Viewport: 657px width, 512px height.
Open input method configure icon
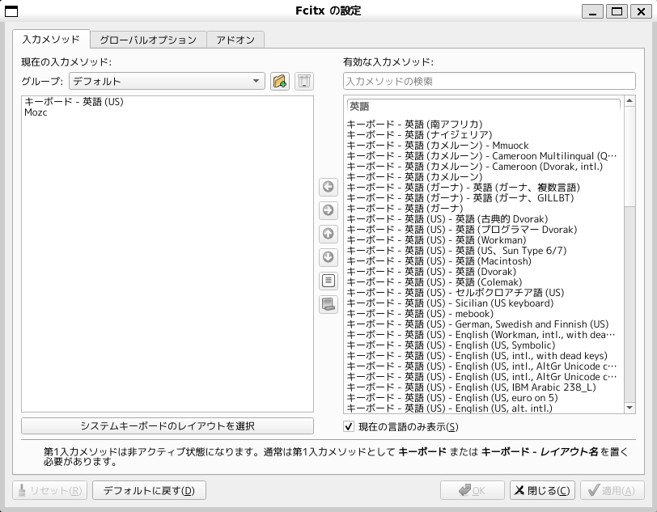[328, 281]
